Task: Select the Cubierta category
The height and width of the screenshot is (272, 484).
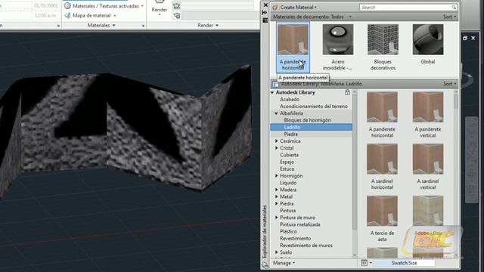Action: coord(289,155)
